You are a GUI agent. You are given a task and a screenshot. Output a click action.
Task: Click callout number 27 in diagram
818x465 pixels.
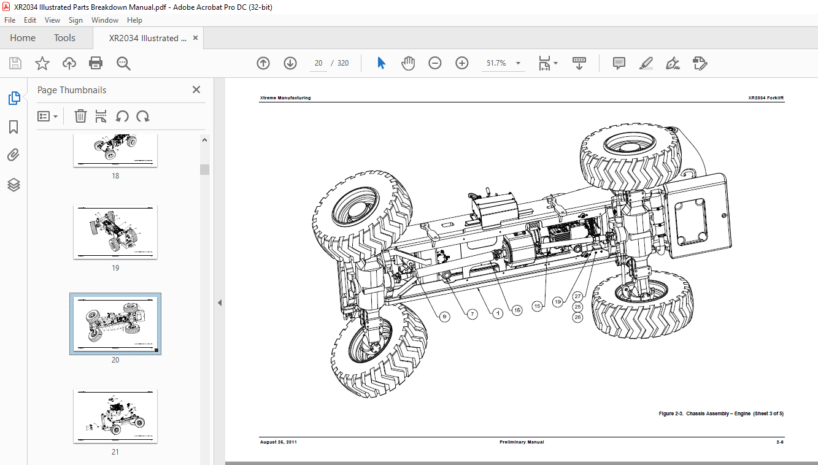pyautogui.click(x=577, y=296)
